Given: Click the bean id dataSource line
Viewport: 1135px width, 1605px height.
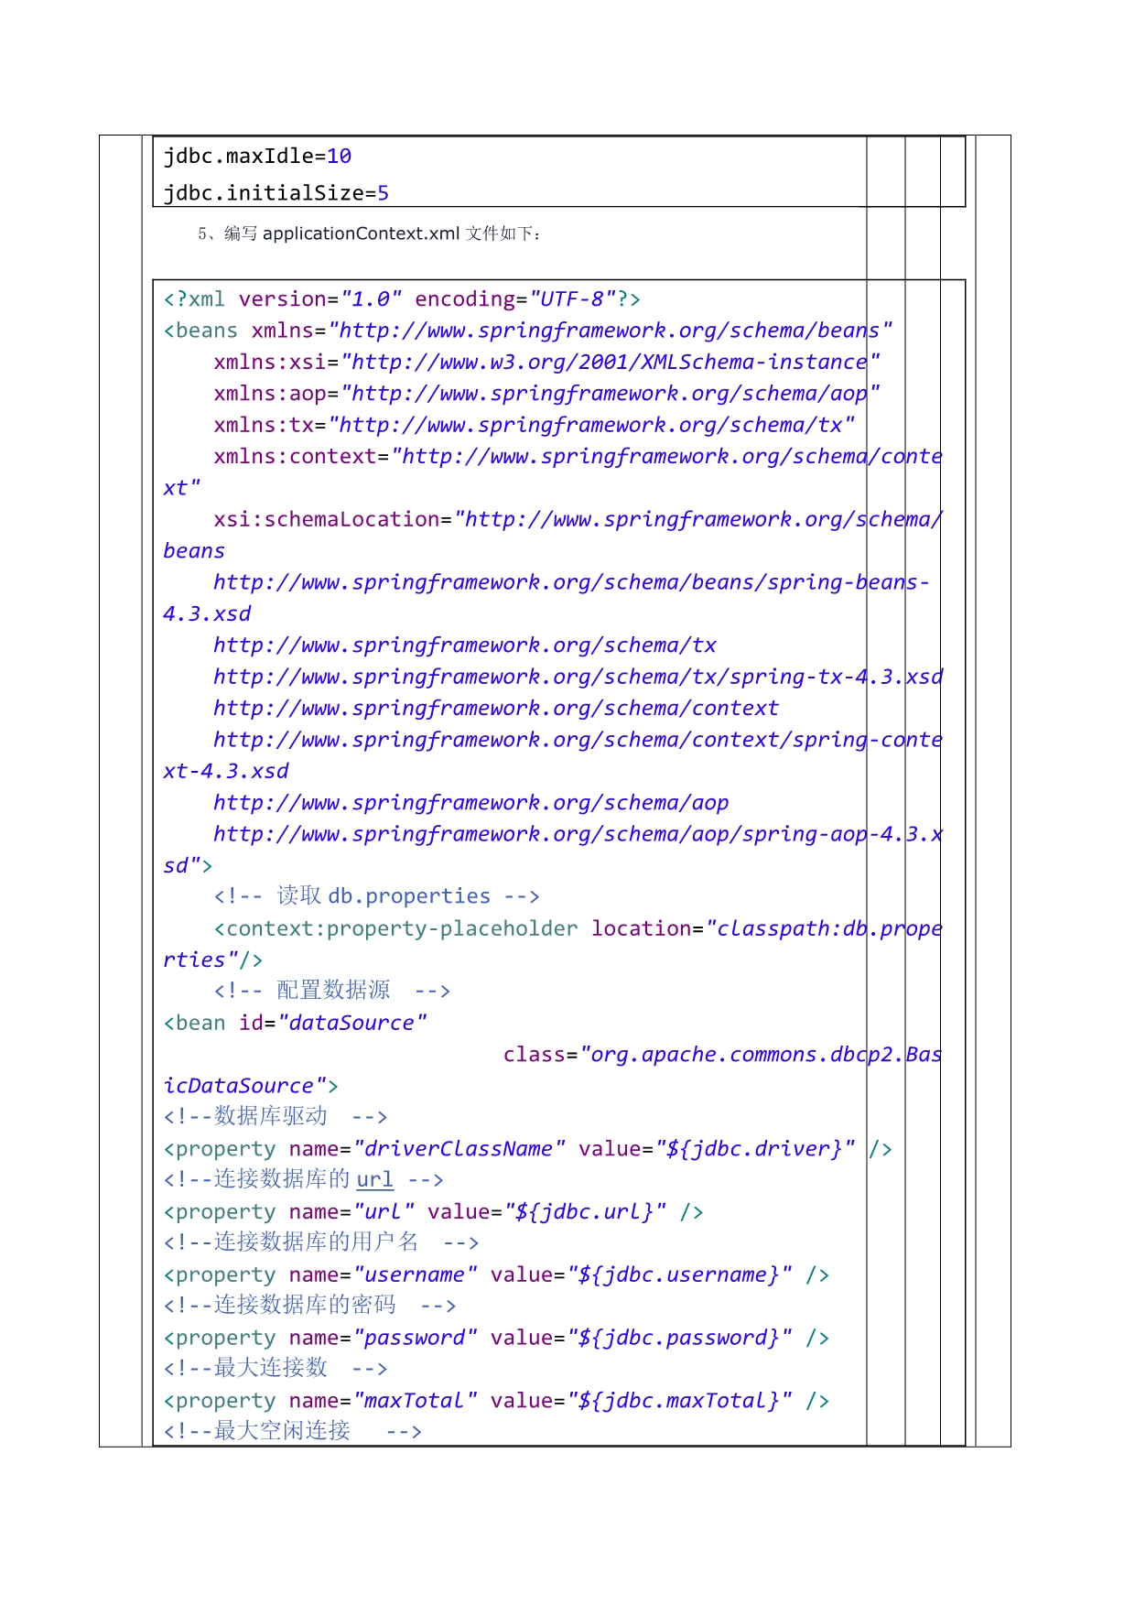Looking at the screenshot, I should (295, 1023).
